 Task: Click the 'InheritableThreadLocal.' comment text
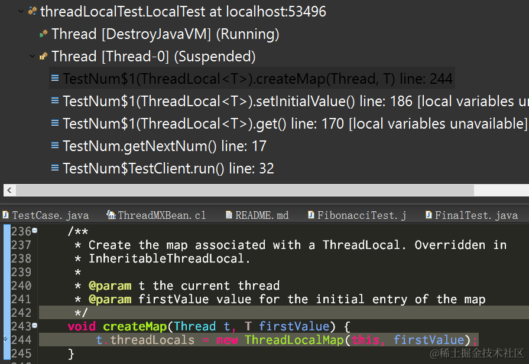click(x=170, y=258)
